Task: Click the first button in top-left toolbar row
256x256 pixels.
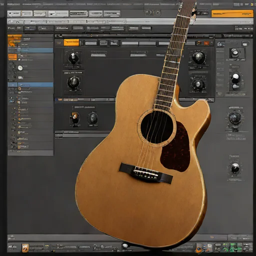Action: point(14,13)
